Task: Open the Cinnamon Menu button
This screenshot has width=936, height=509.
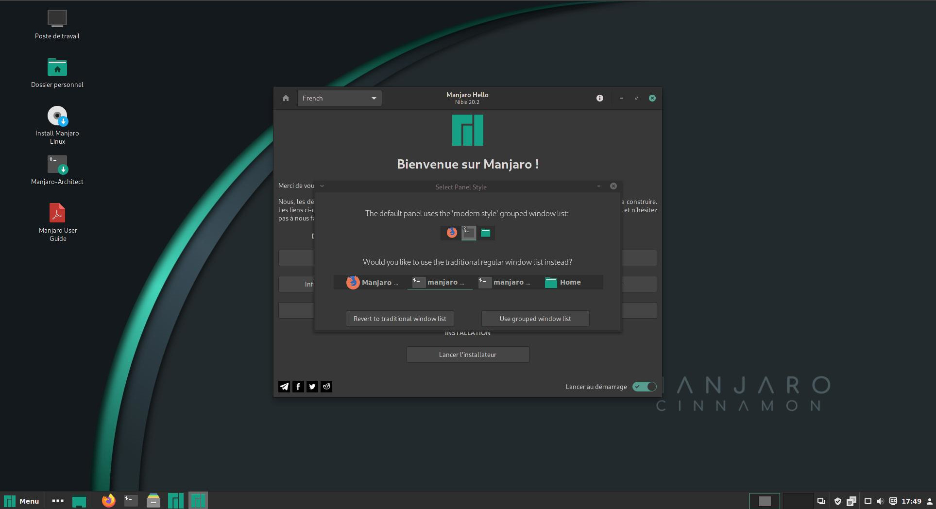Action: coord(21,501)
